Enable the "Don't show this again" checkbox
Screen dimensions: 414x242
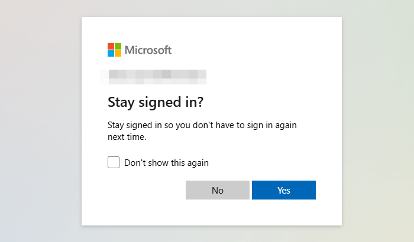pos(114,162)
